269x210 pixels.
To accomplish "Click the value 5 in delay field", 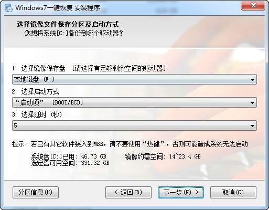I will point(16,125).
